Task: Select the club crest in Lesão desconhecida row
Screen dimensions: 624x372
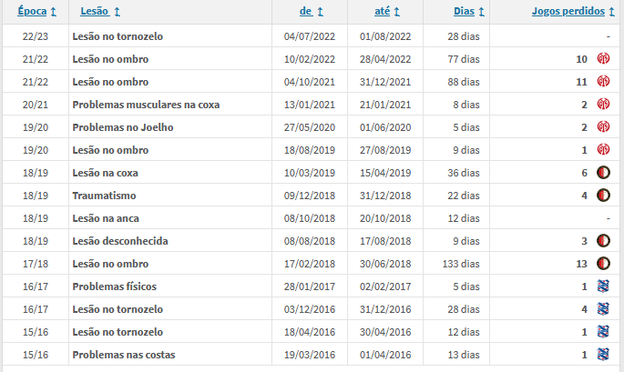Action: pyautogui.click(x=603, y=241)
